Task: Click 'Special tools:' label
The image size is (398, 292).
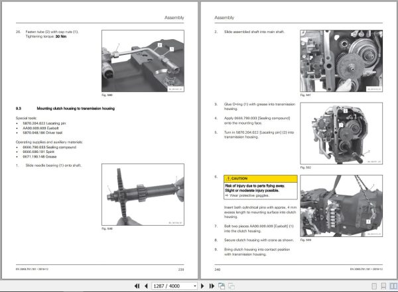Action: (x=26, y=118)
